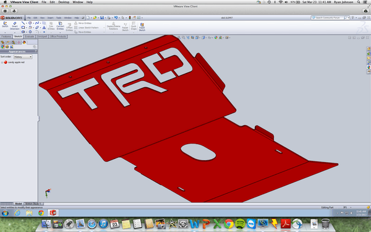Open the Insert menu in SolidWorks
The height and width of the screenshot is (232, 371).
(50, 18)
